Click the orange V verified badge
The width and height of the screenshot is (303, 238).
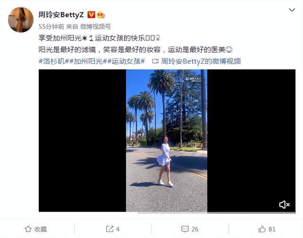pyautogui.click(x=91, y=15)
